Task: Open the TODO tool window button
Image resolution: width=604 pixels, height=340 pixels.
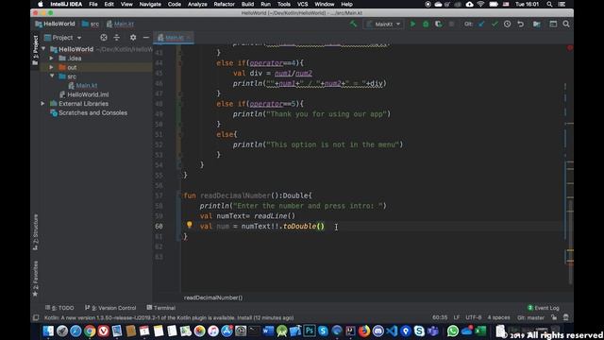Action: click(x=59, y=308)
